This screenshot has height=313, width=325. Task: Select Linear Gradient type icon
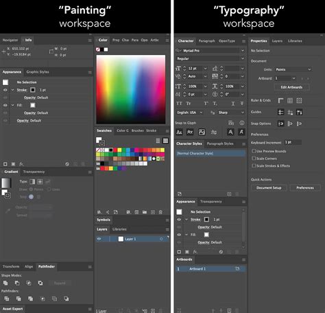click(32, 182)
